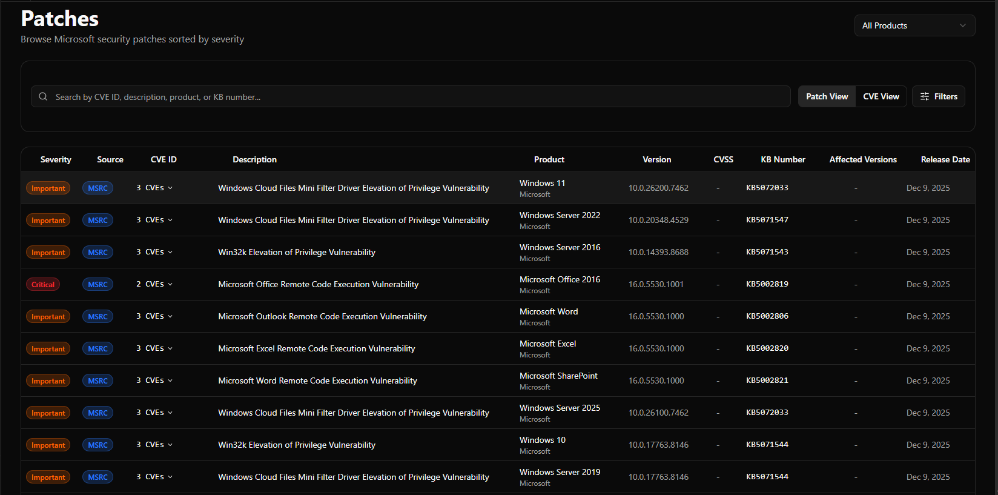Expand CVEs for Microsoft Word row
Screen dimensions: 998x495
tap(154, 316)
